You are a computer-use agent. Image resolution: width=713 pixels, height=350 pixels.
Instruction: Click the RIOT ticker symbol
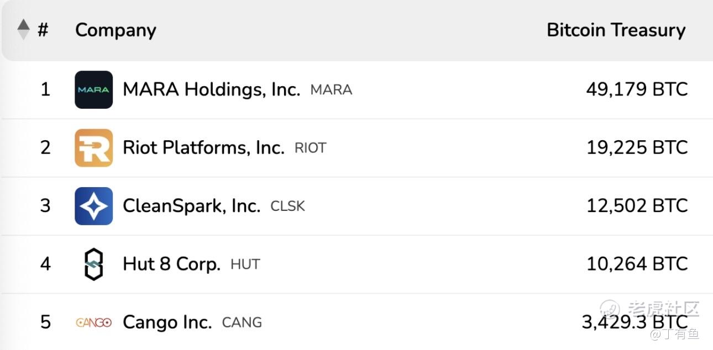[311, 148]
